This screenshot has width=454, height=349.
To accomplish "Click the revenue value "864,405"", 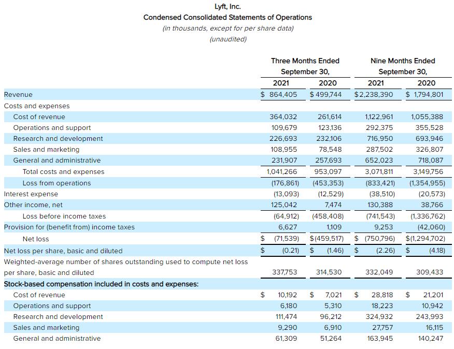I will click(x=283, y=95).
